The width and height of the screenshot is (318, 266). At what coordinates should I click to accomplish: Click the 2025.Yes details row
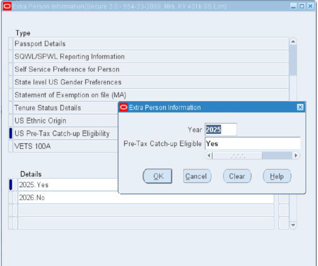click(68, 185)
